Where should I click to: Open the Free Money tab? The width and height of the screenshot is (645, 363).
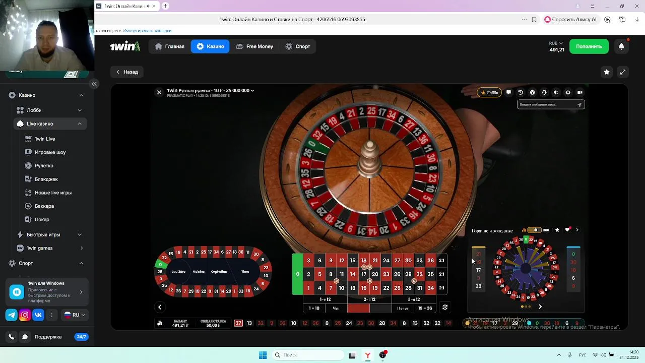tap(254, 46)
